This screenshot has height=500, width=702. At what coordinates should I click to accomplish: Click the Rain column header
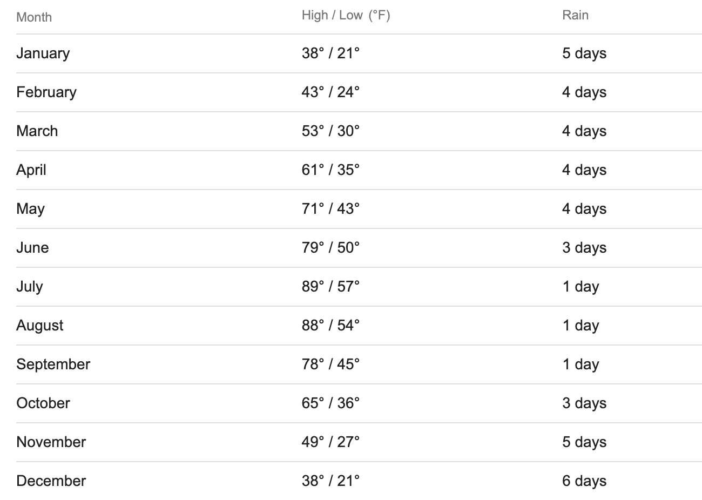click(x=575, y=15)
